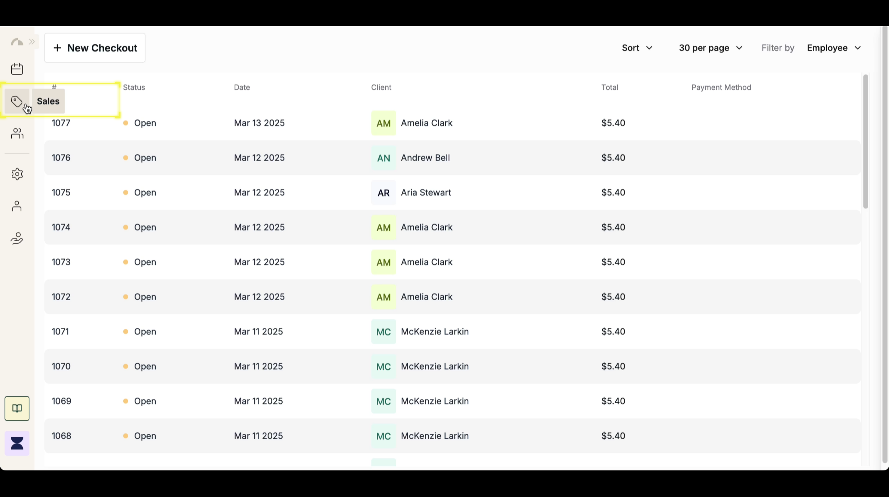The height and width of the screenshot is (497, 889).
Task: Open the Employee filter dropdown
Action: (833, 48)
